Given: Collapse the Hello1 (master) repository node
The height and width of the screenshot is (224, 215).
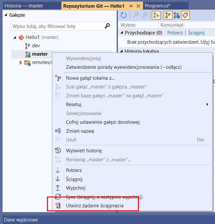Looking at the screenshot, I should (x=15, y=38).
